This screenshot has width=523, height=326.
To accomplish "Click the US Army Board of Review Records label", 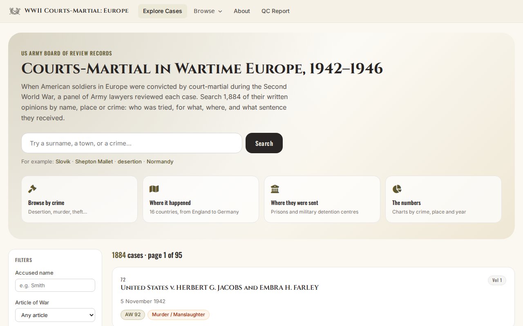I will (x=67, y=53).
